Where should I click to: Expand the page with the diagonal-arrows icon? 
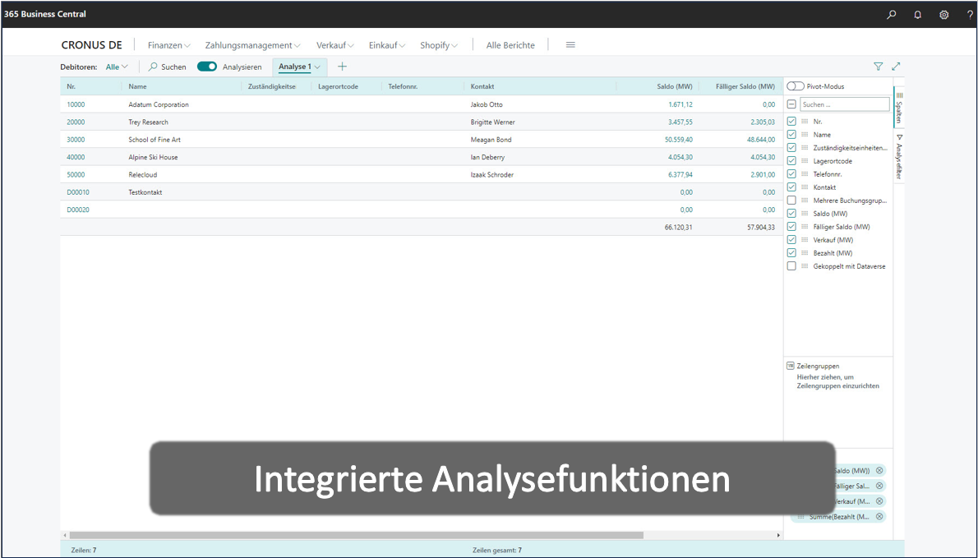897,66
